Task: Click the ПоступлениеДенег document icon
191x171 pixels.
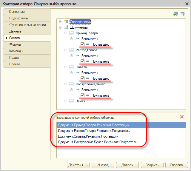Action: [71, 84]
